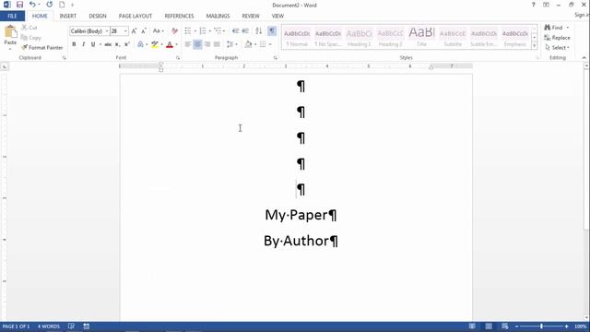Toggle superscript formatting

[127, 44]
